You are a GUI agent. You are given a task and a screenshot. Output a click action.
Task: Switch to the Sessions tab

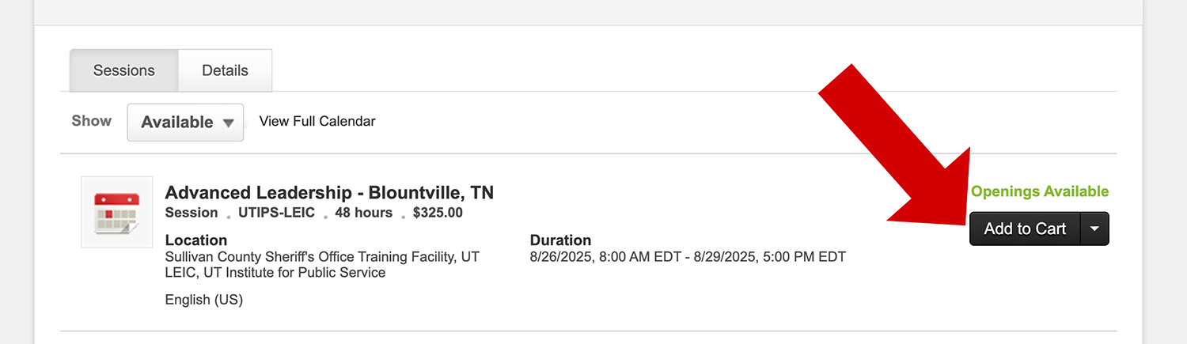tap(124, 70)
